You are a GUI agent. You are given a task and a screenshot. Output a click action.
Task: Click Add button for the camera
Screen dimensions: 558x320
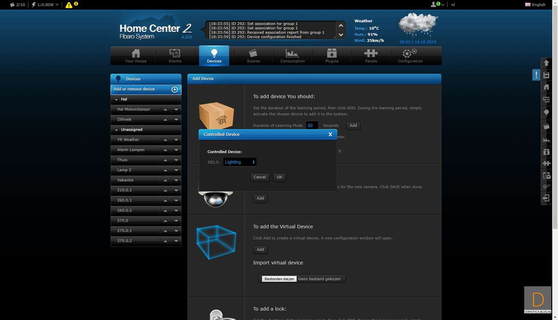click(x=260, y=198)
